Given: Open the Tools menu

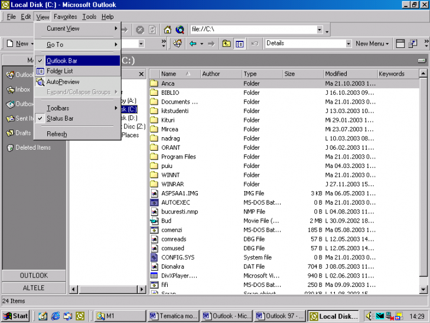Looking at the screenshot, I should point(89,17).
